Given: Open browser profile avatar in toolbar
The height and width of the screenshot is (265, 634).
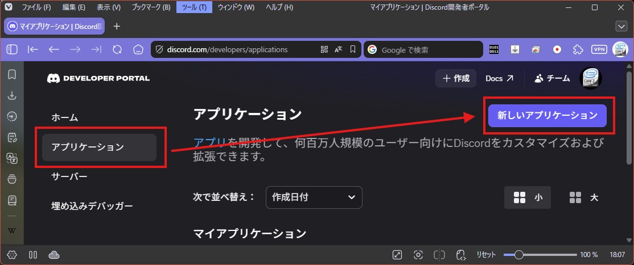Looking at the screenshot, I should coord(620,49).
